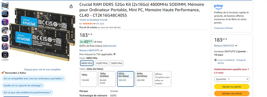Screen dimensions: 267x97
Task: Select the 5200 MHz style option
Action: point(102,63)
